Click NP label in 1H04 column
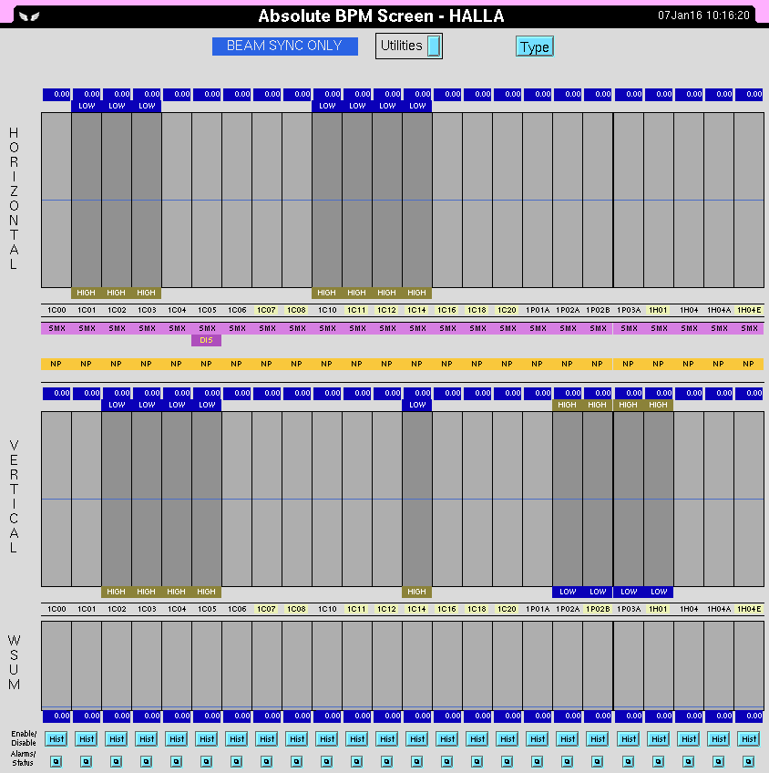 [x=688, y=364]
